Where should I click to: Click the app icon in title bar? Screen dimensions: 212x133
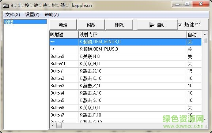click(x=6, y=5)
